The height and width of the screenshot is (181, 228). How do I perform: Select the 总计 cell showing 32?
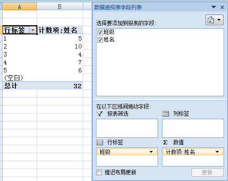tap(60, 86)
